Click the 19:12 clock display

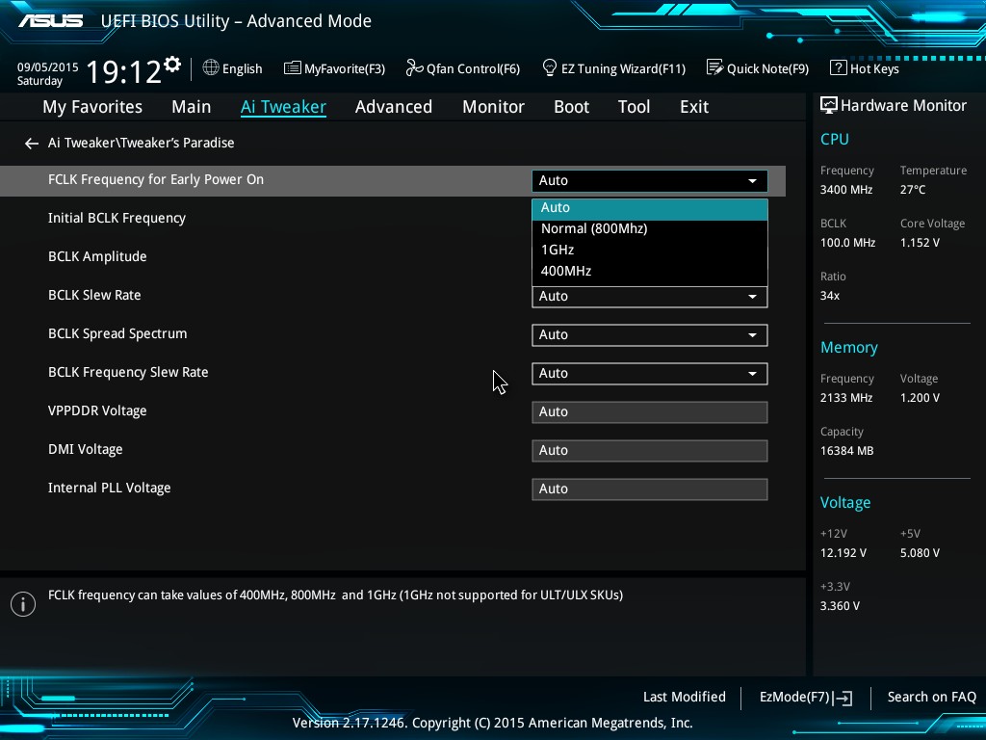tap(123, 71)
